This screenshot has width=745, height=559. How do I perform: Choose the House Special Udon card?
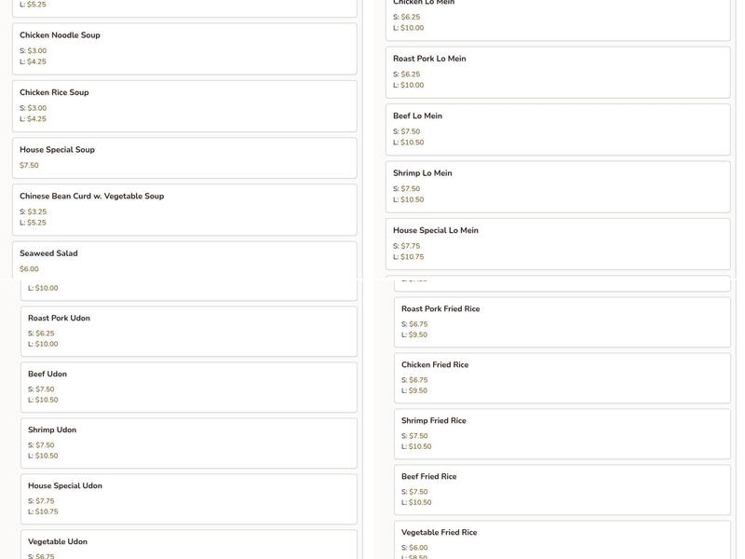pos(188,498)
